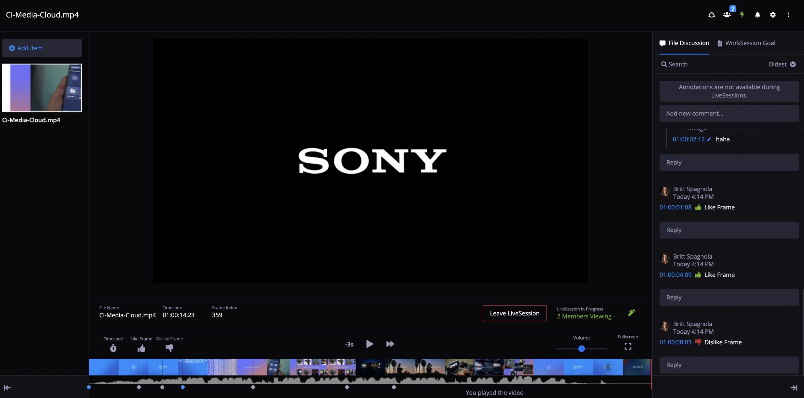This screenshot has height=398, width=804.
Task: Rewind three seconds with -3s
Action: pos(349,344)
